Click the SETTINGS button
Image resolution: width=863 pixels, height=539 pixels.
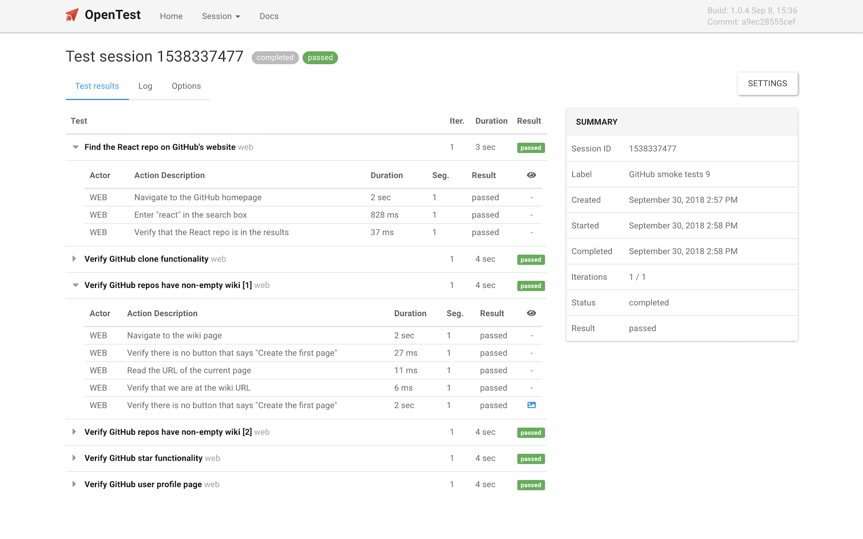pos(768,83)
